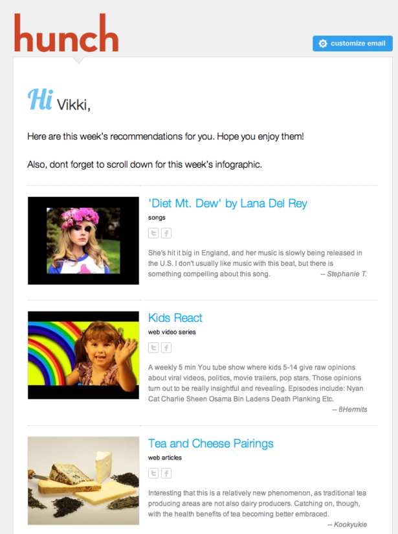Image resolution: width=398 pixels, height=534 pixels.
Task: Click the cheese and tea photo thumbnail
Action: tap(83, 480)
